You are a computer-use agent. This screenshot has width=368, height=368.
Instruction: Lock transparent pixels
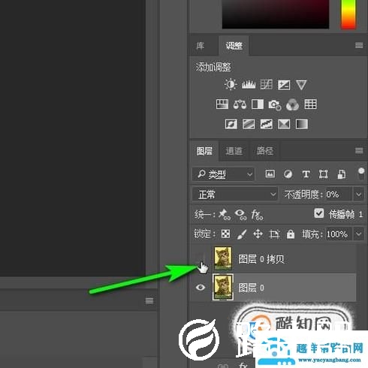225,234
